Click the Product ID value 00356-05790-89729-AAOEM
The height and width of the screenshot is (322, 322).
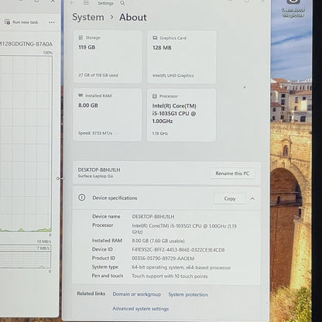click(x=163, y=259)
